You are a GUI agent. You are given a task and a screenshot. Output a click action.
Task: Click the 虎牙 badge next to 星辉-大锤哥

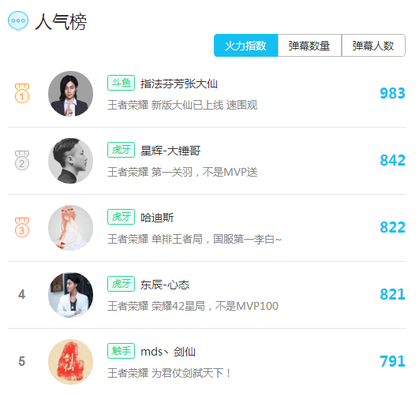point(121,150)
